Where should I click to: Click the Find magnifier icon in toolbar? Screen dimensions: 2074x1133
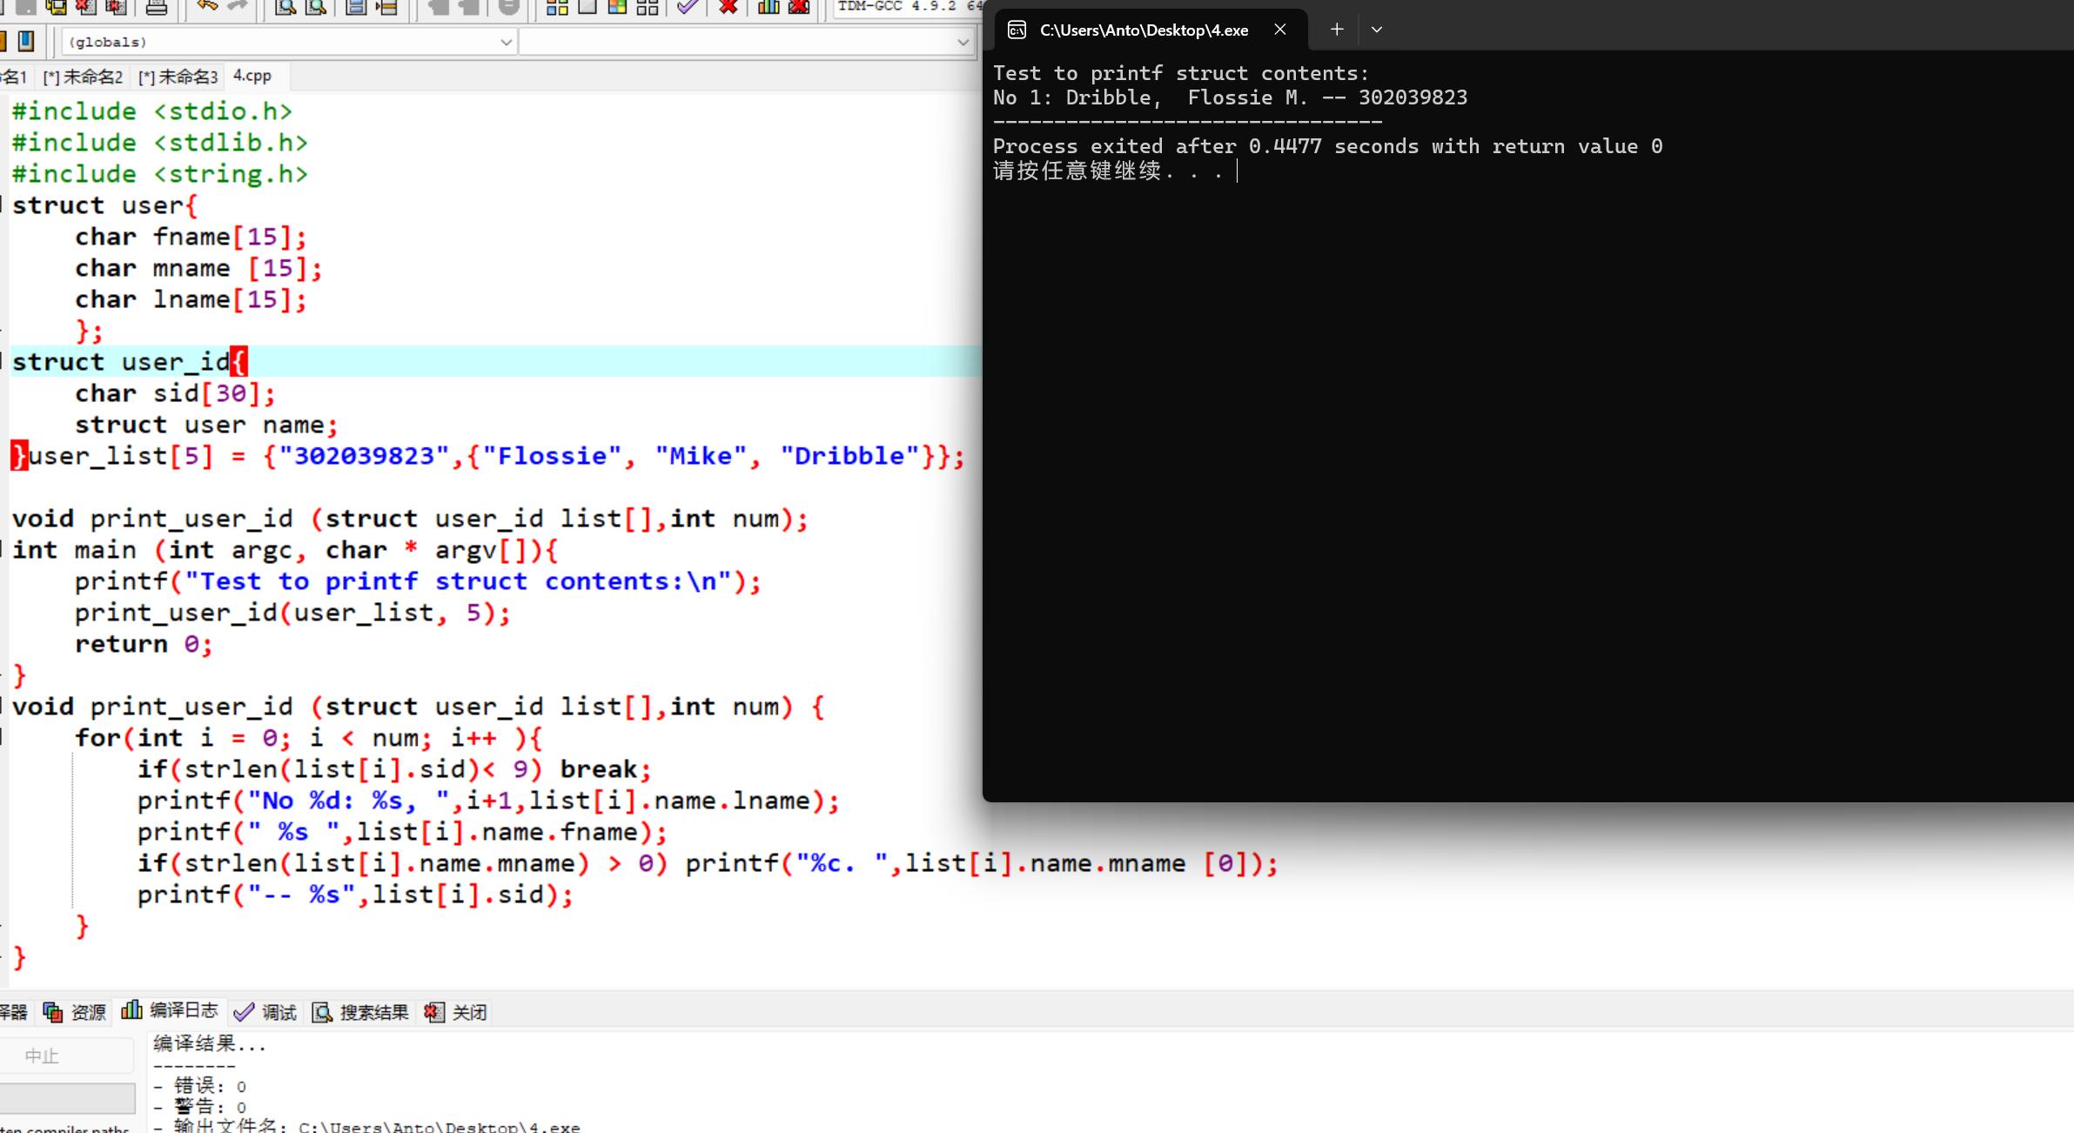[285, 8]
